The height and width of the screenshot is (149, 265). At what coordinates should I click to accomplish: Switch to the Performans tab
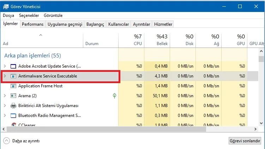coord(32,24)
